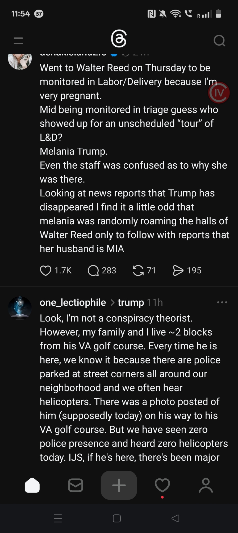View one_lectiophile's profile picture
The height and width of the screenshot is (533, 238).
pos(20,308)
